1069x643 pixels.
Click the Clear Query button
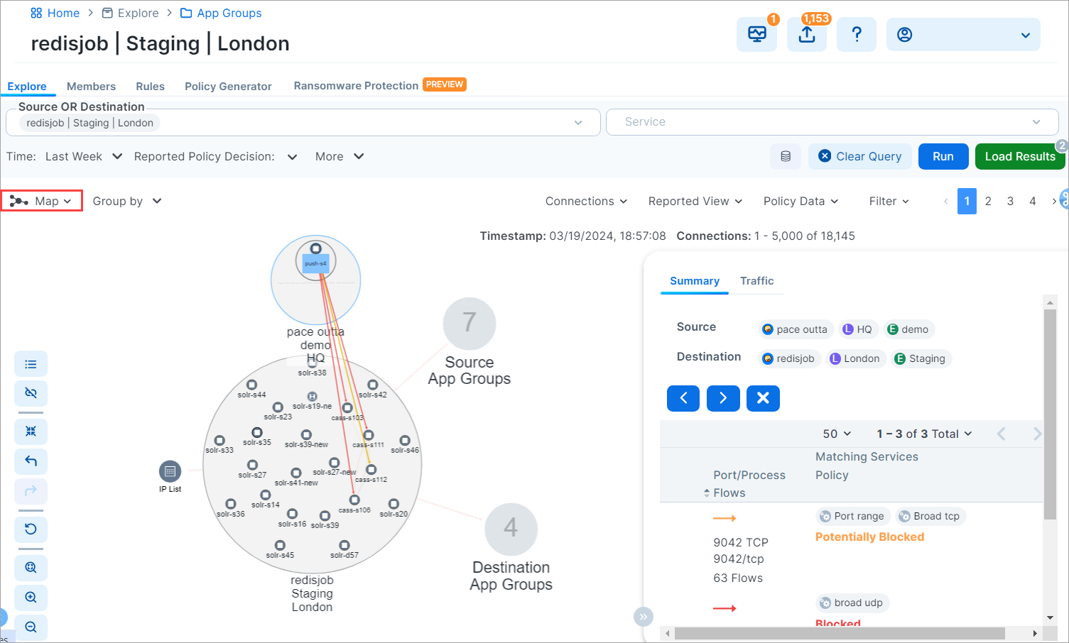pos(860,156)
